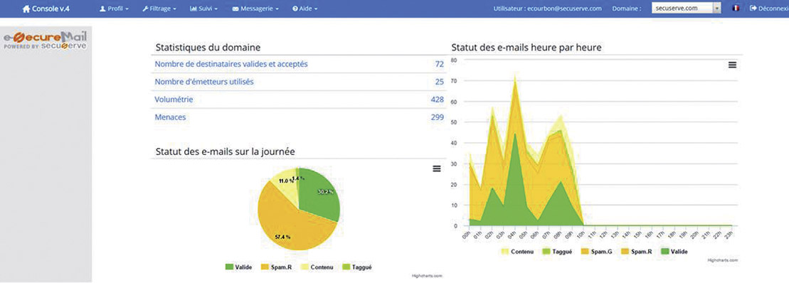Click the Filtrage wrench icon
The height and width of the screenshot is (283, 789).
coord(145,9)
